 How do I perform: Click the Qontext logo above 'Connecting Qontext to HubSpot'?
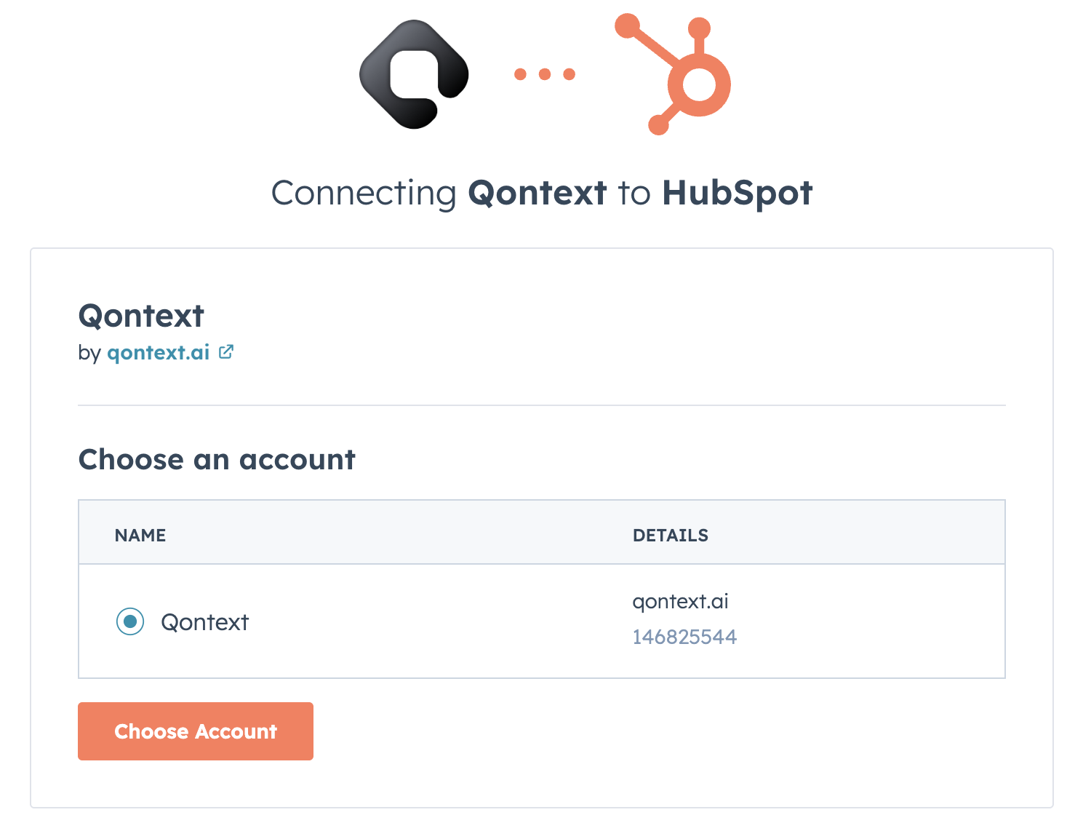point(413,73)
